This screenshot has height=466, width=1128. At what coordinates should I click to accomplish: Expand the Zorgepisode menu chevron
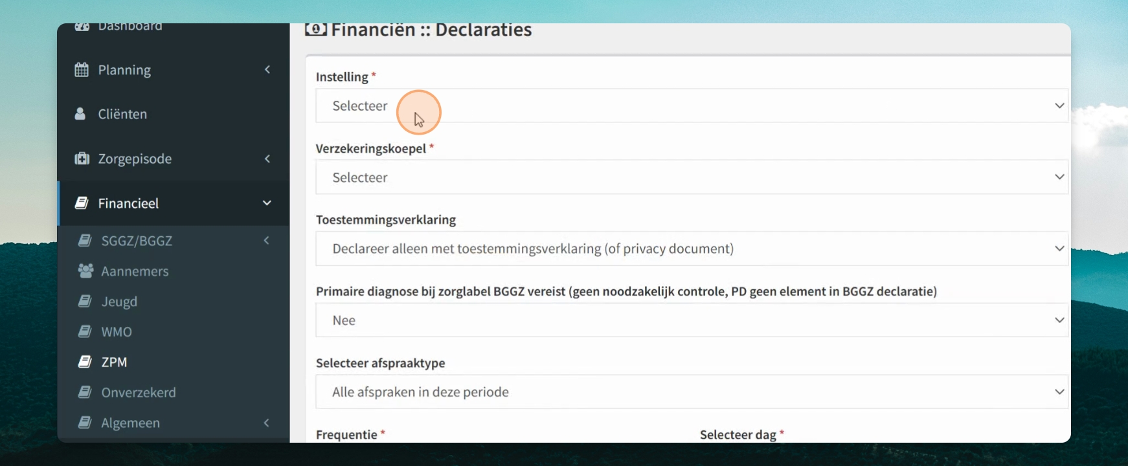click(267, 159)
